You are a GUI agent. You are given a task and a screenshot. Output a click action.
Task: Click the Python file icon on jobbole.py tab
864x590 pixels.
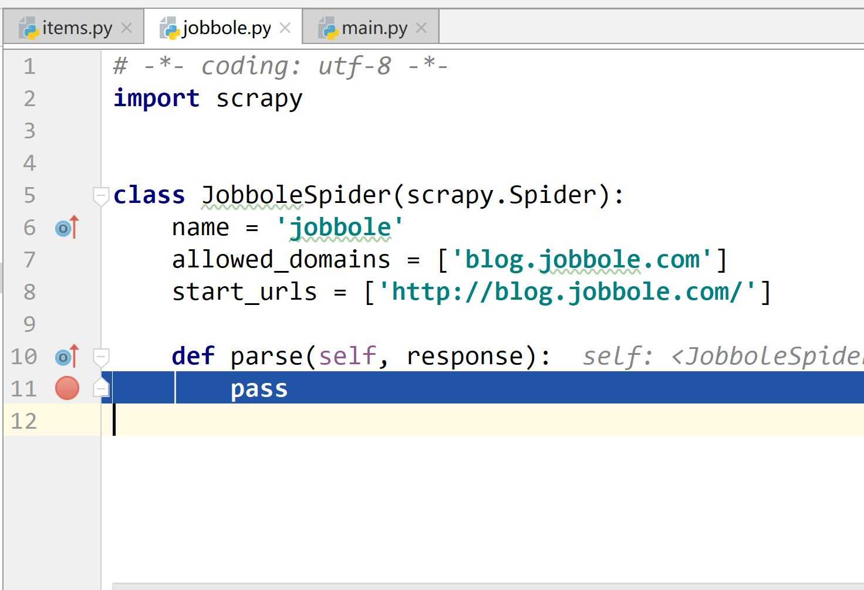170,28
